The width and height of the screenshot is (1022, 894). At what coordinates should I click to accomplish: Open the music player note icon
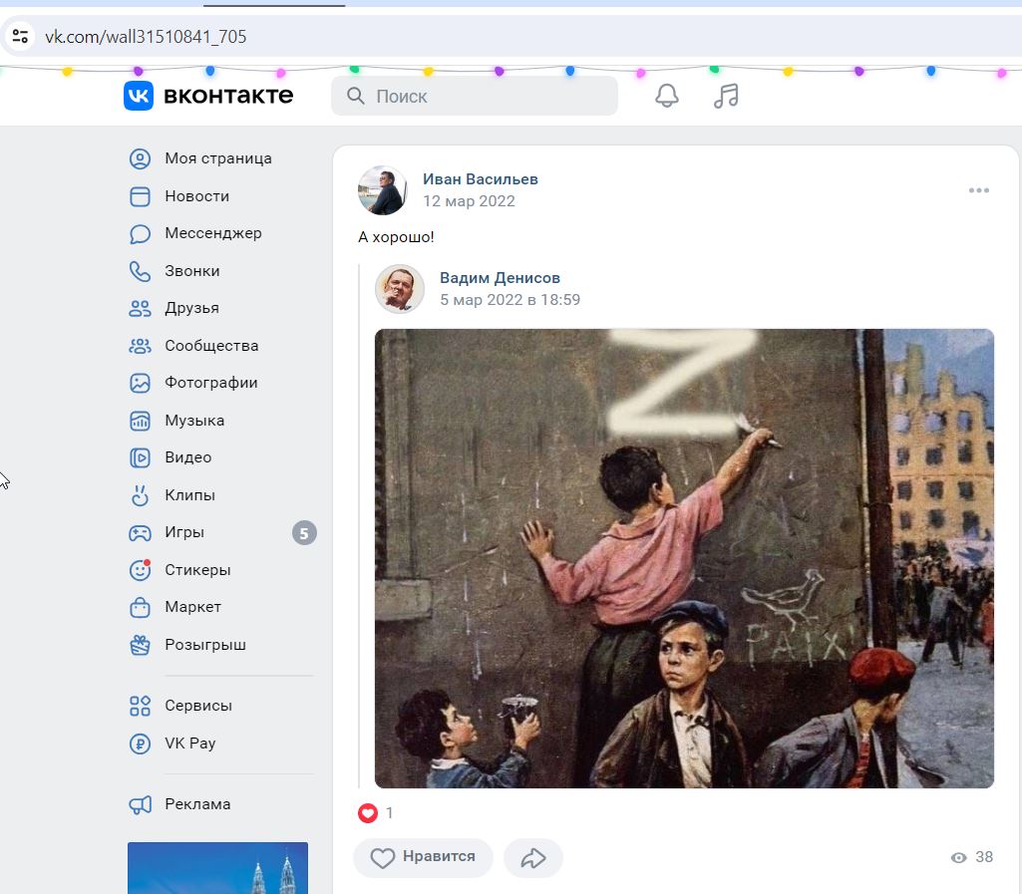(726, 96)
